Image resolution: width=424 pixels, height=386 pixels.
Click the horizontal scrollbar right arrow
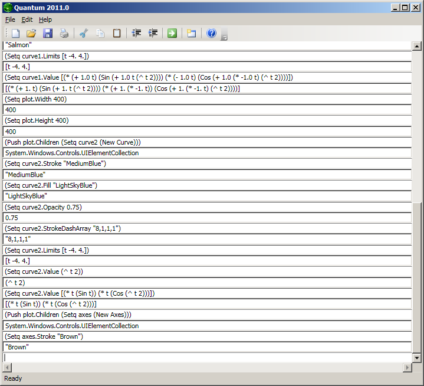coord(407,368)
